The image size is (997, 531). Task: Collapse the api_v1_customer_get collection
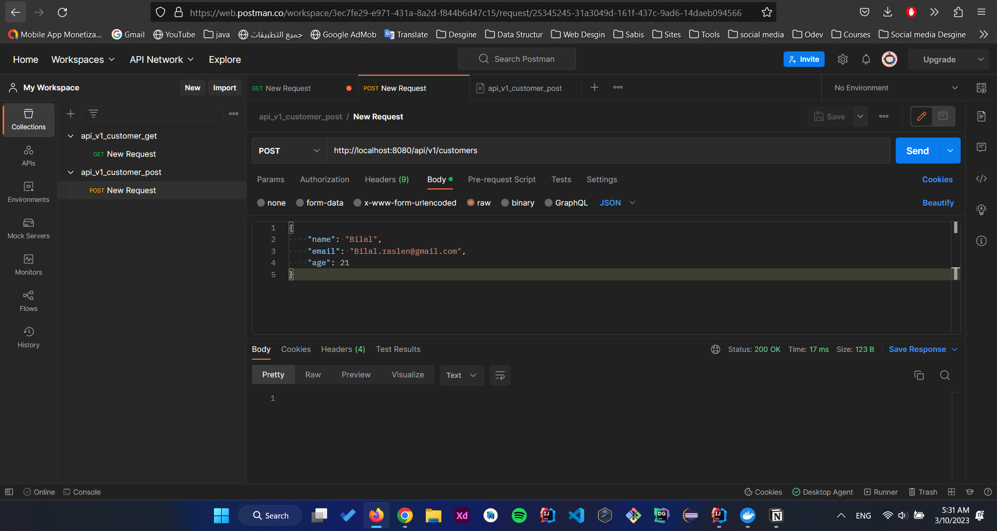tap(71, 135)
